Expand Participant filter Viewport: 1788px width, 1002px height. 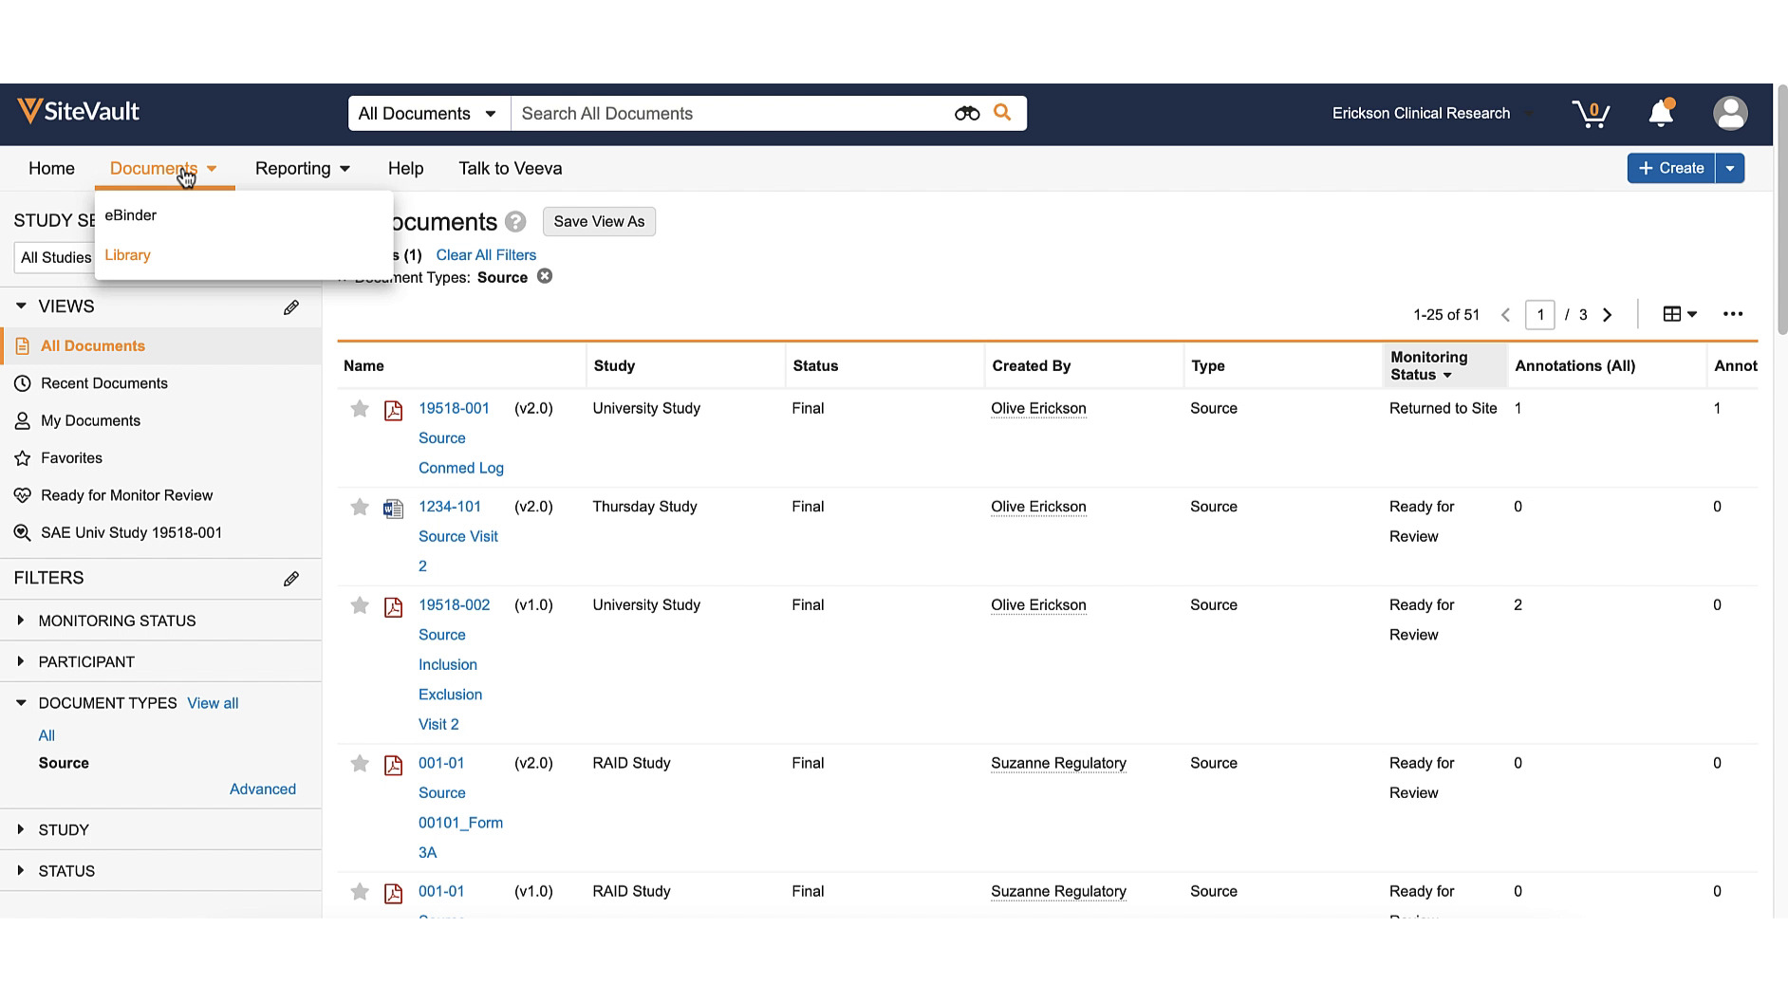coord(21,661)
